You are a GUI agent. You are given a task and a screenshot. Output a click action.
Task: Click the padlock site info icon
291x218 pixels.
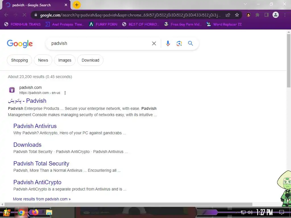[36, 15]
